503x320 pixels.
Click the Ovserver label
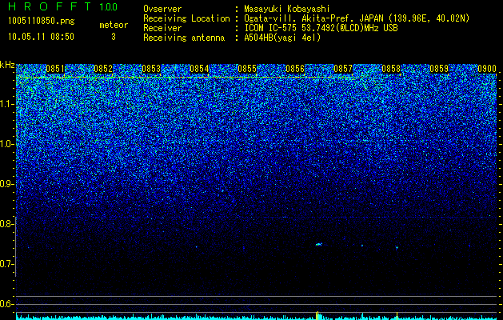[162, 9]
